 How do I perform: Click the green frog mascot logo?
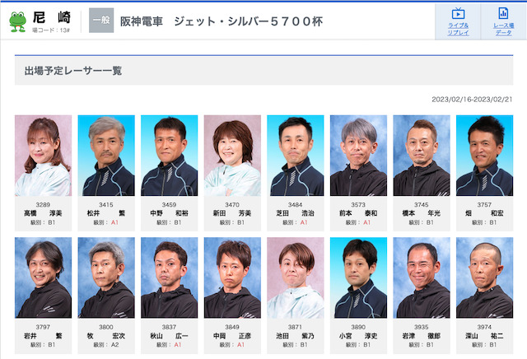17,22
